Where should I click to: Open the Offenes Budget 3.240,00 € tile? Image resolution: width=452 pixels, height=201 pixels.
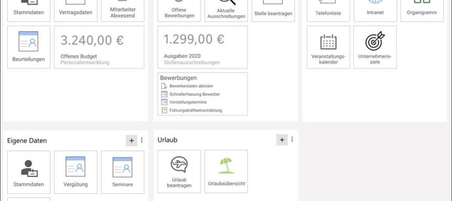point(99,47)
